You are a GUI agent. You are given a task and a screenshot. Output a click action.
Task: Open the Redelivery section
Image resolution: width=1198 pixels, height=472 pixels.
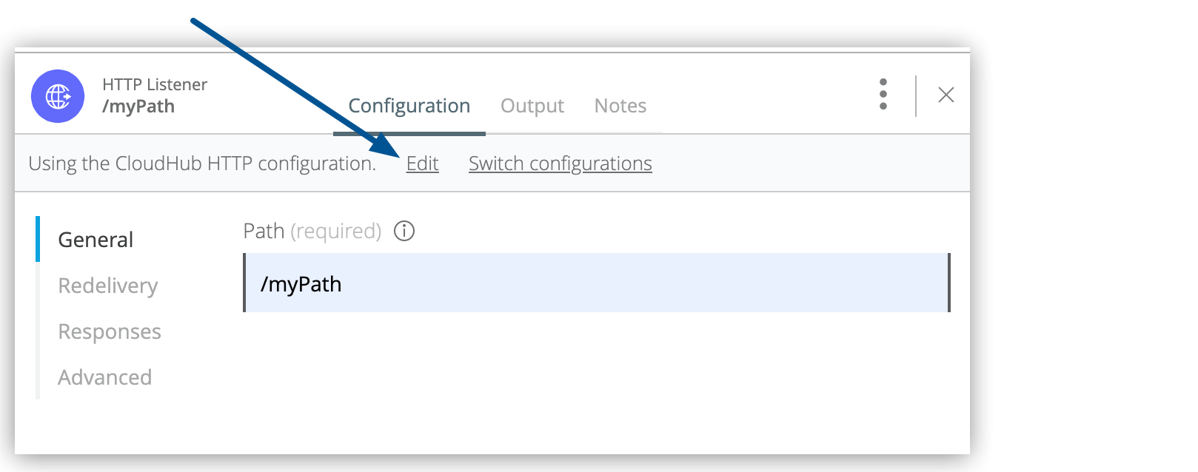click(x=108, y=286)
